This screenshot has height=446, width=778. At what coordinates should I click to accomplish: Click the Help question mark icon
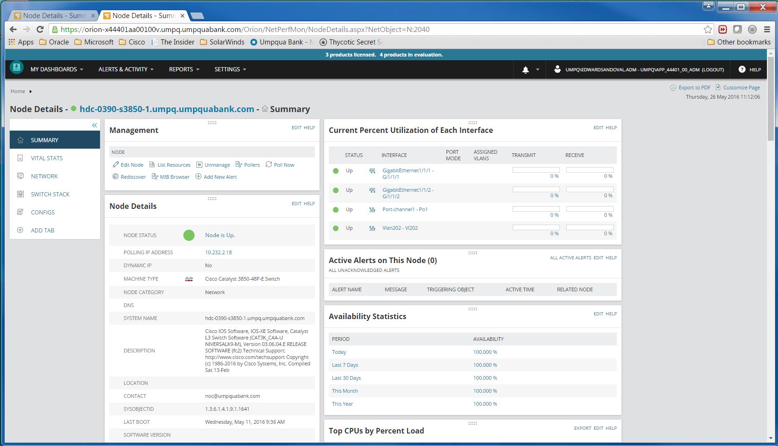742,69
